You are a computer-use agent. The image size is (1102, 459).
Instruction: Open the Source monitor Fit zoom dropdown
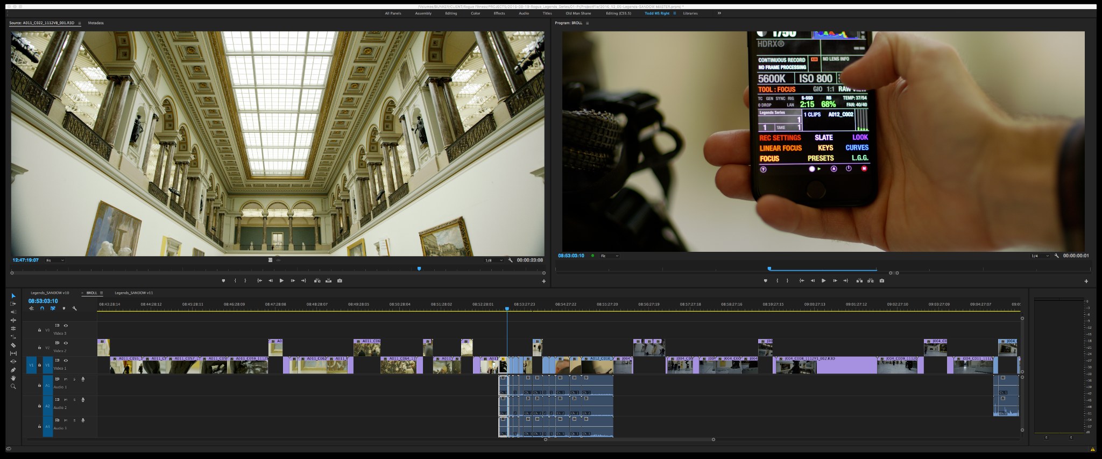(54, 260)
